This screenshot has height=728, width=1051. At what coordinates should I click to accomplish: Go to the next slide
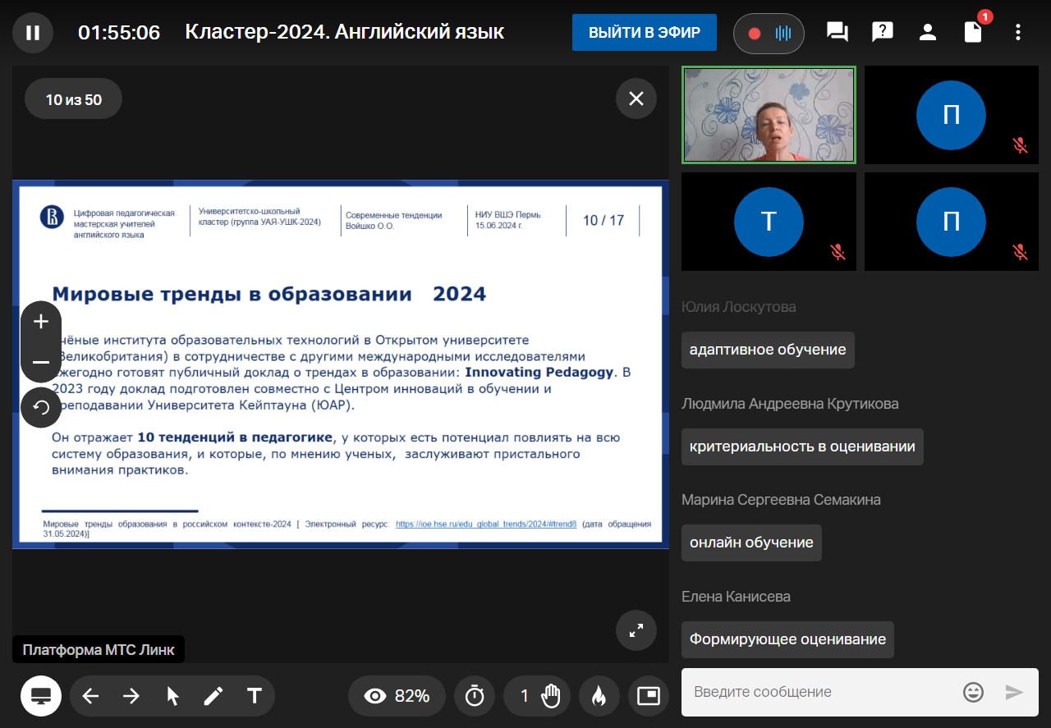131,696
